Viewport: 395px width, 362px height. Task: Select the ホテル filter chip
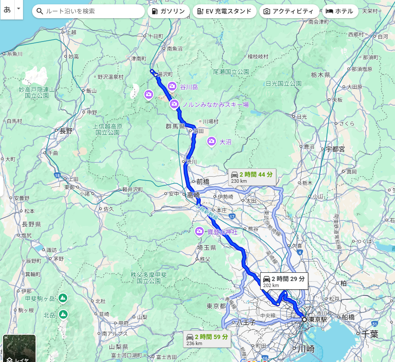point(340,11)
